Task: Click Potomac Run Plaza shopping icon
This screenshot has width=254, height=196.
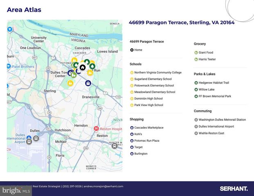Action: coord(132,141)
